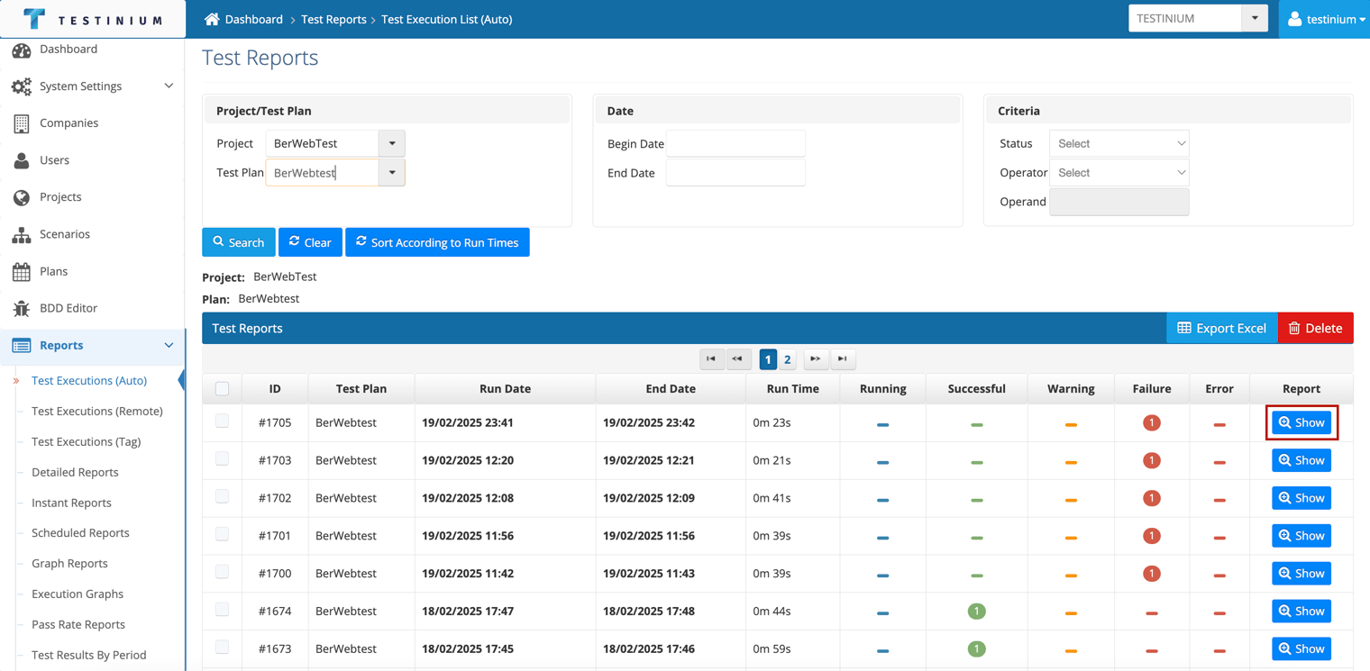Image resolution: width=1370 pixels, height=671 pixels.
Task: Open the TESTINIUM company dropdown
Action: click(x=1255, y=18)
